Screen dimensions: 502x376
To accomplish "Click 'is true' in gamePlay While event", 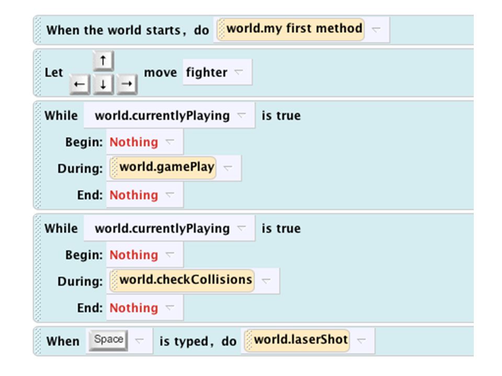I will 281,115.
